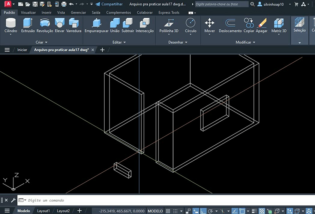Switch to the Layout1 tab

click(43, 211)
